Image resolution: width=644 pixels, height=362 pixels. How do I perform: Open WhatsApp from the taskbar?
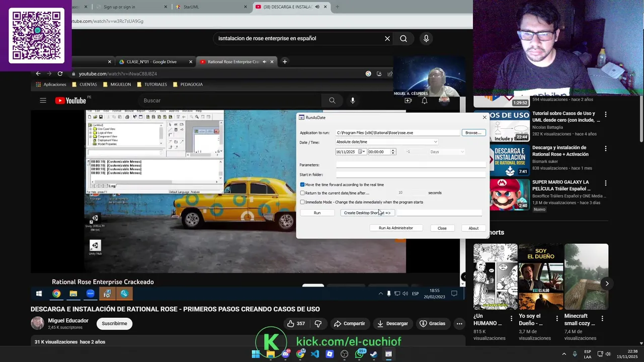click(x=359, y=354)
